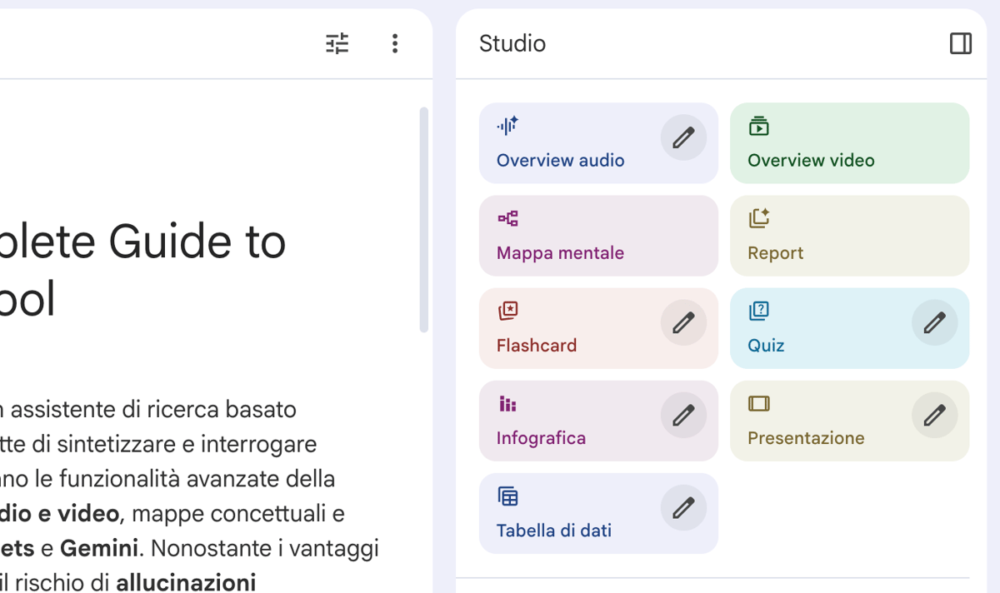Screen dimensions: 1000x593
Task: Start a Quiz from Studio
Action: coord(766,345)
